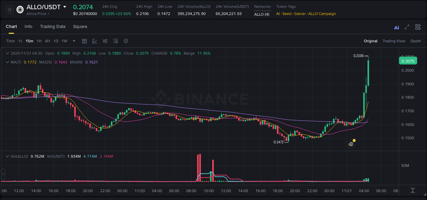Screen dimensions: 427x200
Task: Expand the chart to fullscreen with the arrow icon
Action: (x=407, y=27)
